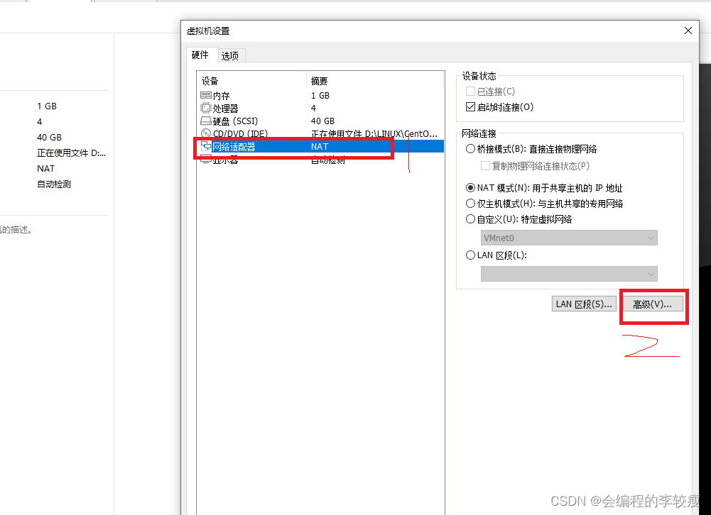Check the 已连接(C) checkbox

[470, 91]
